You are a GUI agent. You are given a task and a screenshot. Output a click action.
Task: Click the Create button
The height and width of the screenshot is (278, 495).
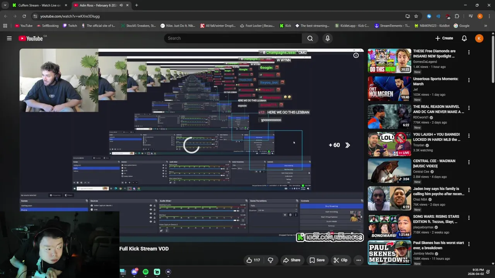point(444,38)
